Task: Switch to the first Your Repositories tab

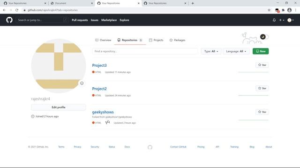Action: click(x=24, y=3)
